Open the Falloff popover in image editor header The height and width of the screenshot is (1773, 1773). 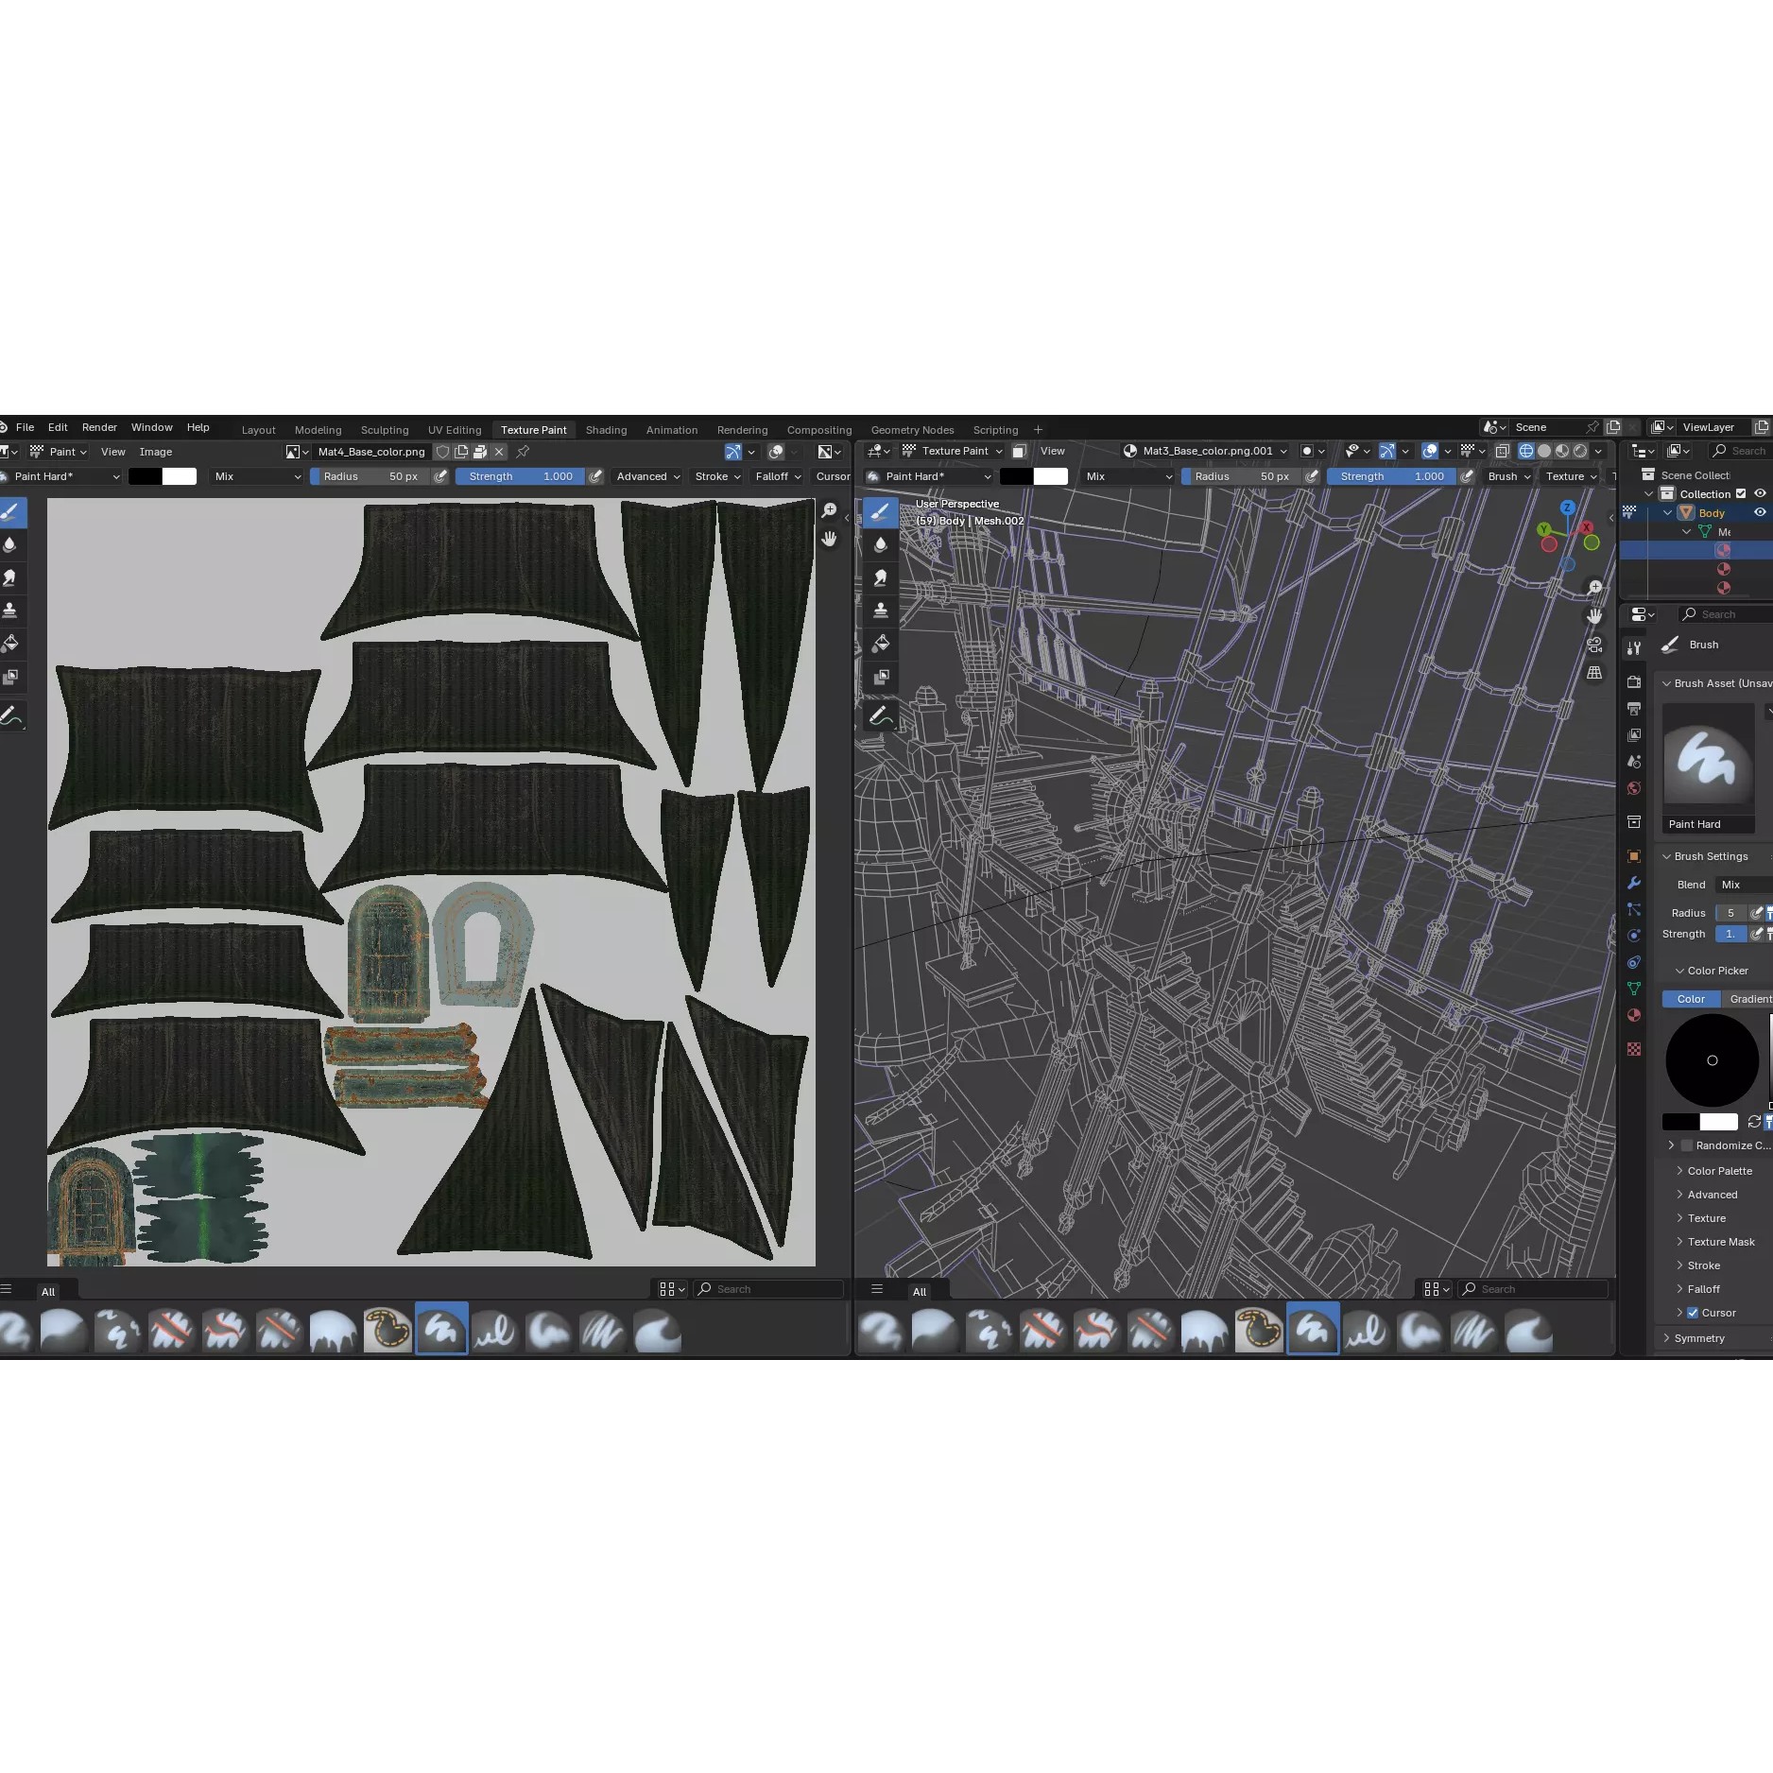pos(778,476)
